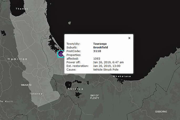Click the Hamilton label on the map
The width and height of the screenshot is (180, 120).
[17, 59]
